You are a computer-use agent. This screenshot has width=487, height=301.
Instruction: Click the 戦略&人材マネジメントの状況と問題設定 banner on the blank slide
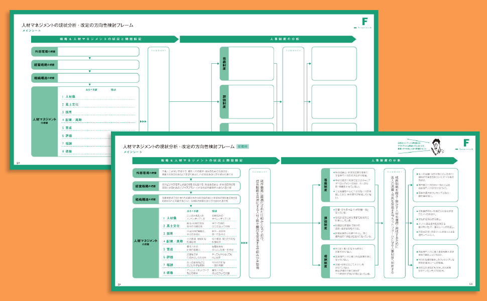tap(104, 39)
